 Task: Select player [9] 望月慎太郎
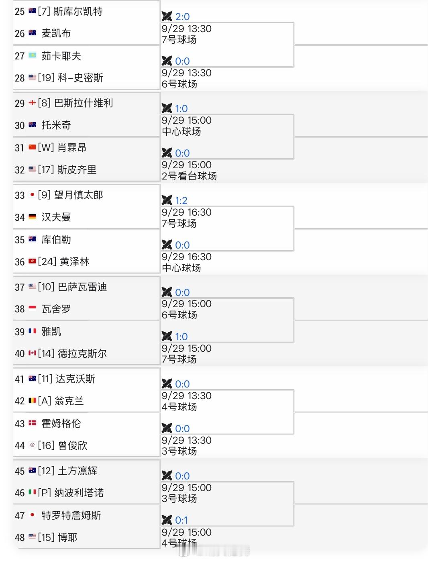[x=71, y=195]
